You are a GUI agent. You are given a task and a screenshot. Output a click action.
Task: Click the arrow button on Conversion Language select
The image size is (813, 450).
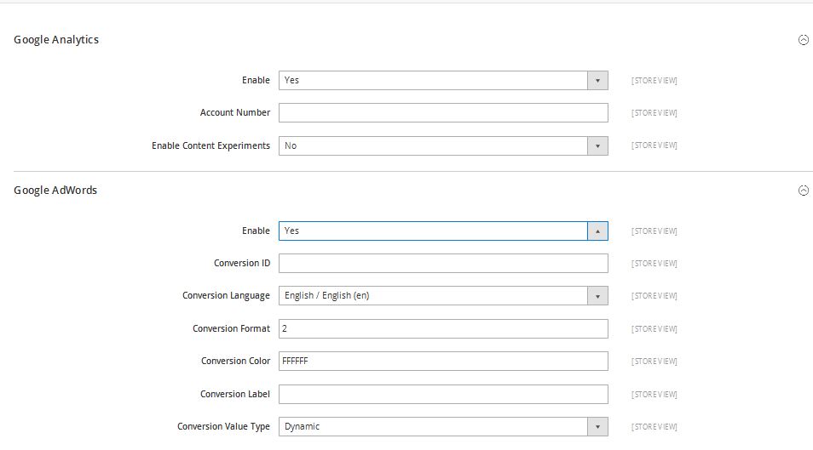click(x=597, y=296)
